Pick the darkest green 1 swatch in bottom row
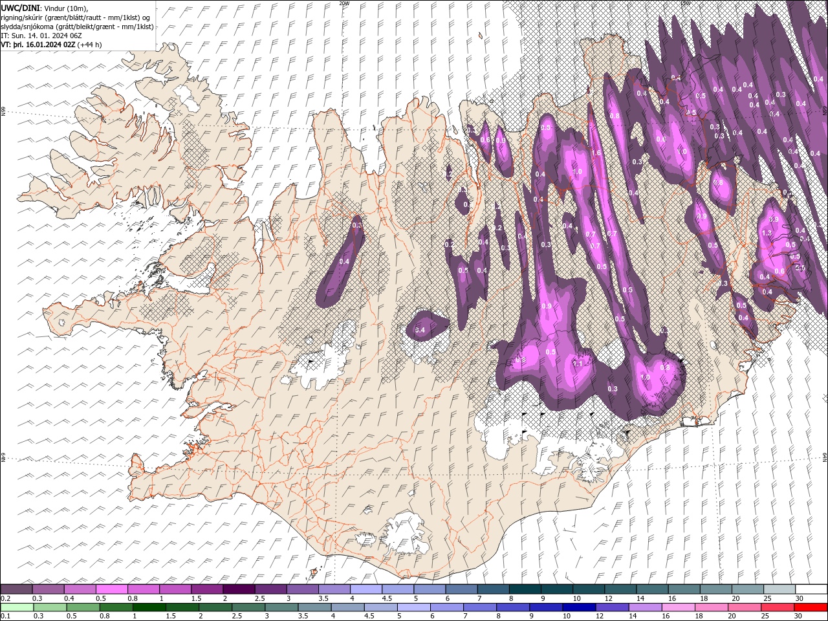Screen dimensions: 828x621 [149, 607]
